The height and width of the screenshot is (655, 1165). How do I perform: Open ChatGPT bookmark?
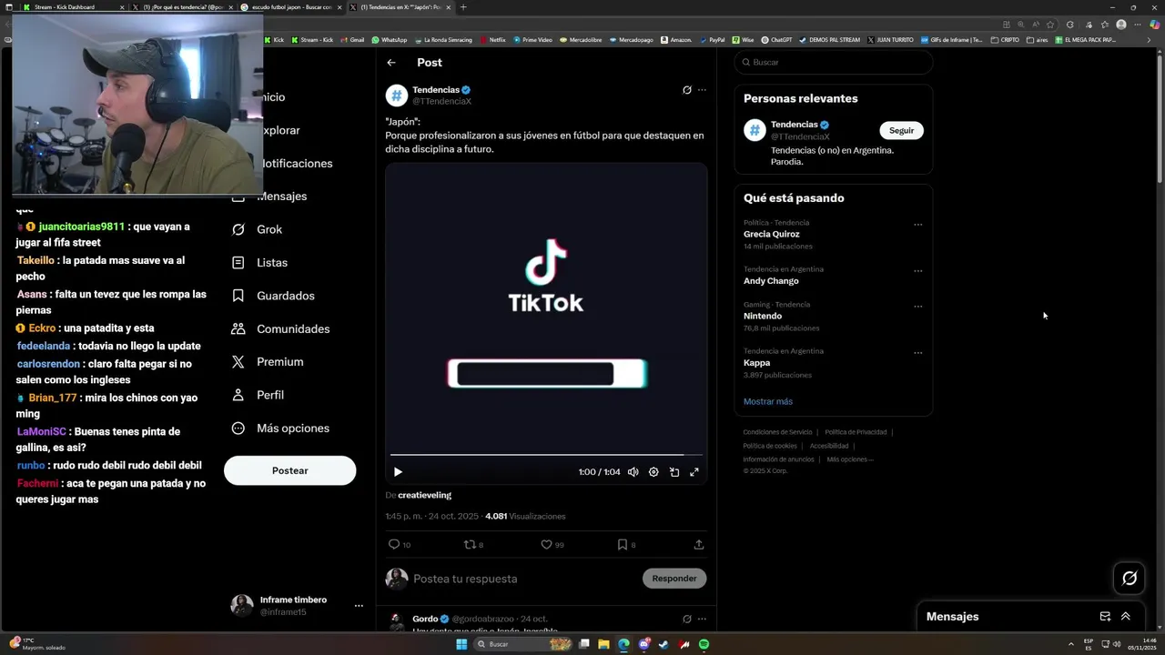pos(776,40)
